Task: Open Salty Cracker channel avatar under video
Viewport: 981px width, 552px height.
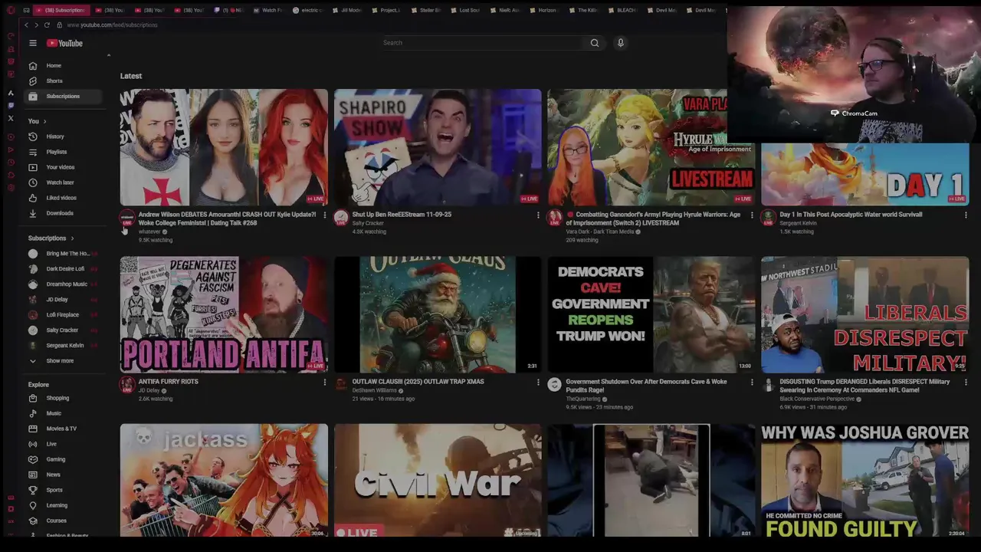Action: click(x=341, y=219)
